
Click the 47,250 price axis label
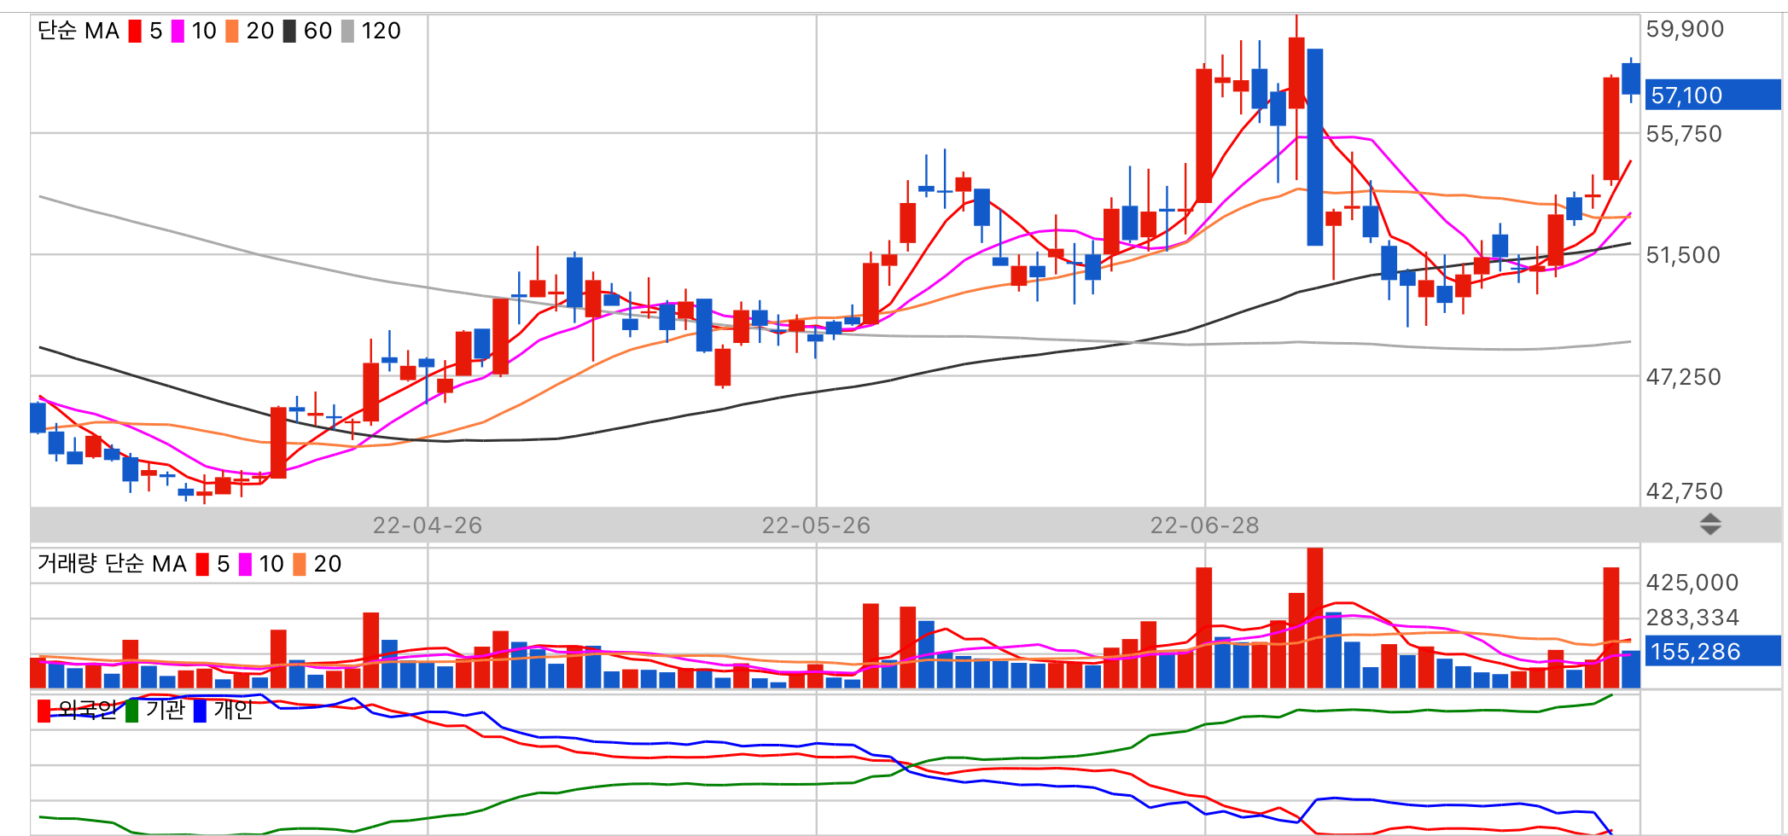pos(1684,377)
